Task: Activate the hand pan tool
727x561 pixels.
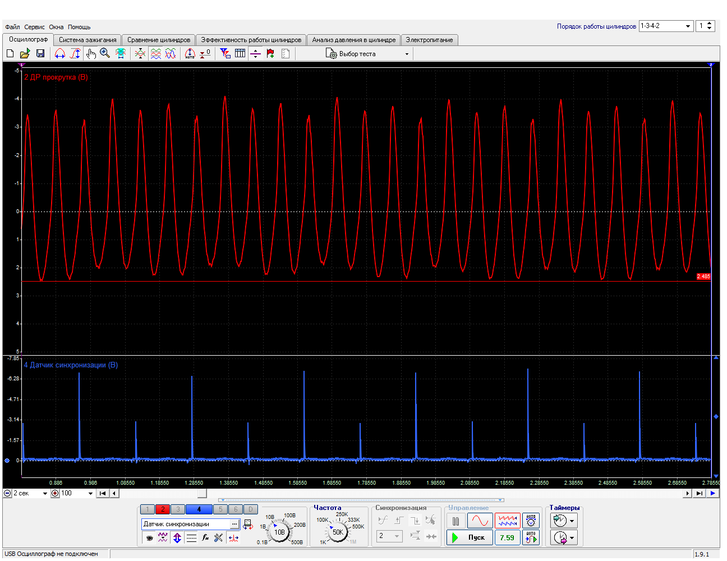Action: (x=91, y=54)
